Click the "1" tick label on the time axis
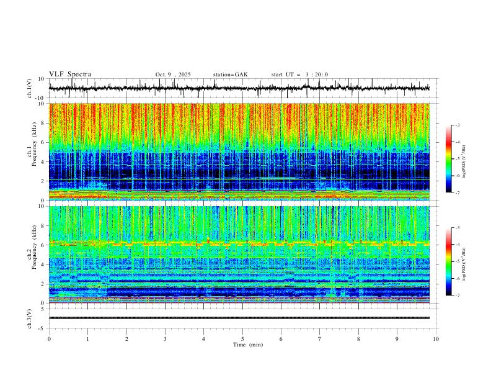The image size is (491, 380). click(x=87, y=339)
